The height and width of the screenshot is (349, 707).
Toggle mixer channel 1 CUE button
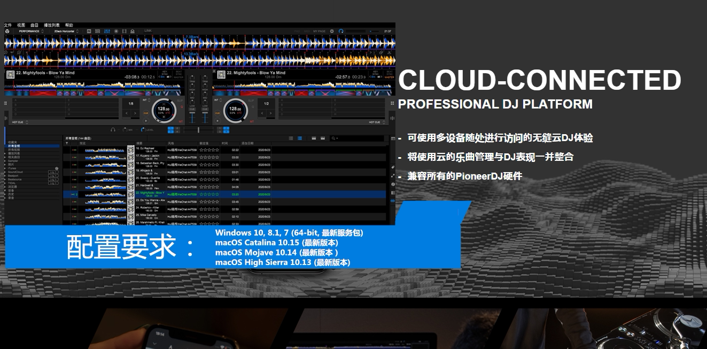pos(192,109)
